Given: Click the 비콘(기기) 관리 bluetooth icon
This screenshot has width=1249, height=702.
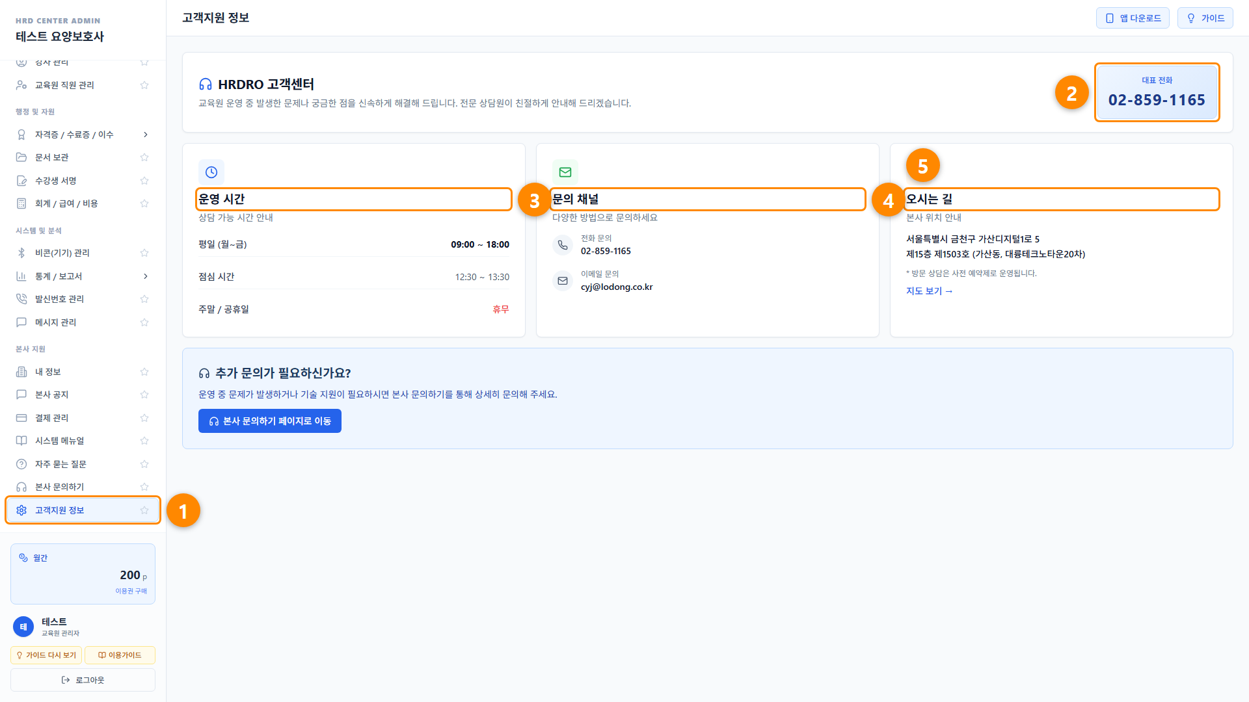Looking at the screenshot, I should 21,253.
